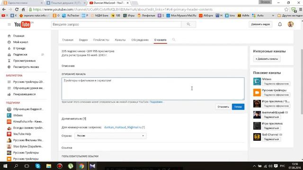Open the Обсуждение channel tab

pyautogui.click(x=140, y=40)
